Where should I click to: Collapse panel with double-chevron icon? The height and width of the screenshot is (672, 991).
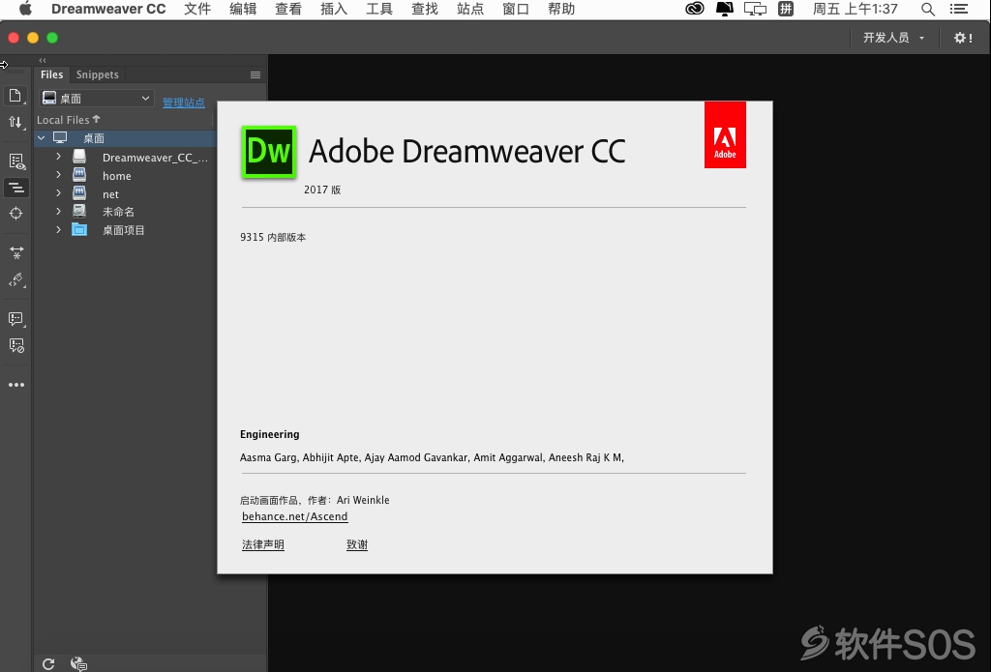43,60
